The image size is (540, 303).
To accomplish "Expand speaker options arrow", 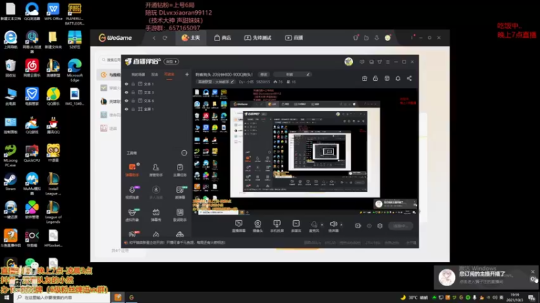I will coord(342,225).
